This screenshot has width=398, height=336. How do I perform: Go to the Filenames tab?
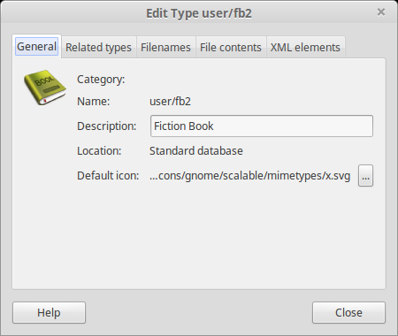165,47
